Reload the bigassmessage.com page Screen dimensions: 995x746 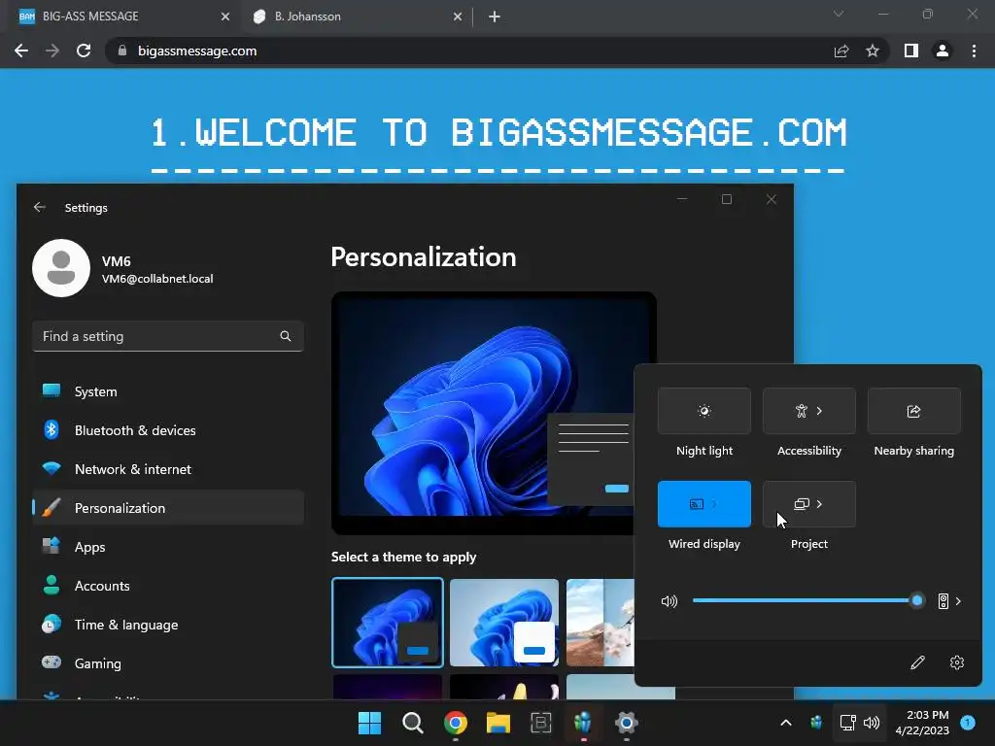point(84,51)
